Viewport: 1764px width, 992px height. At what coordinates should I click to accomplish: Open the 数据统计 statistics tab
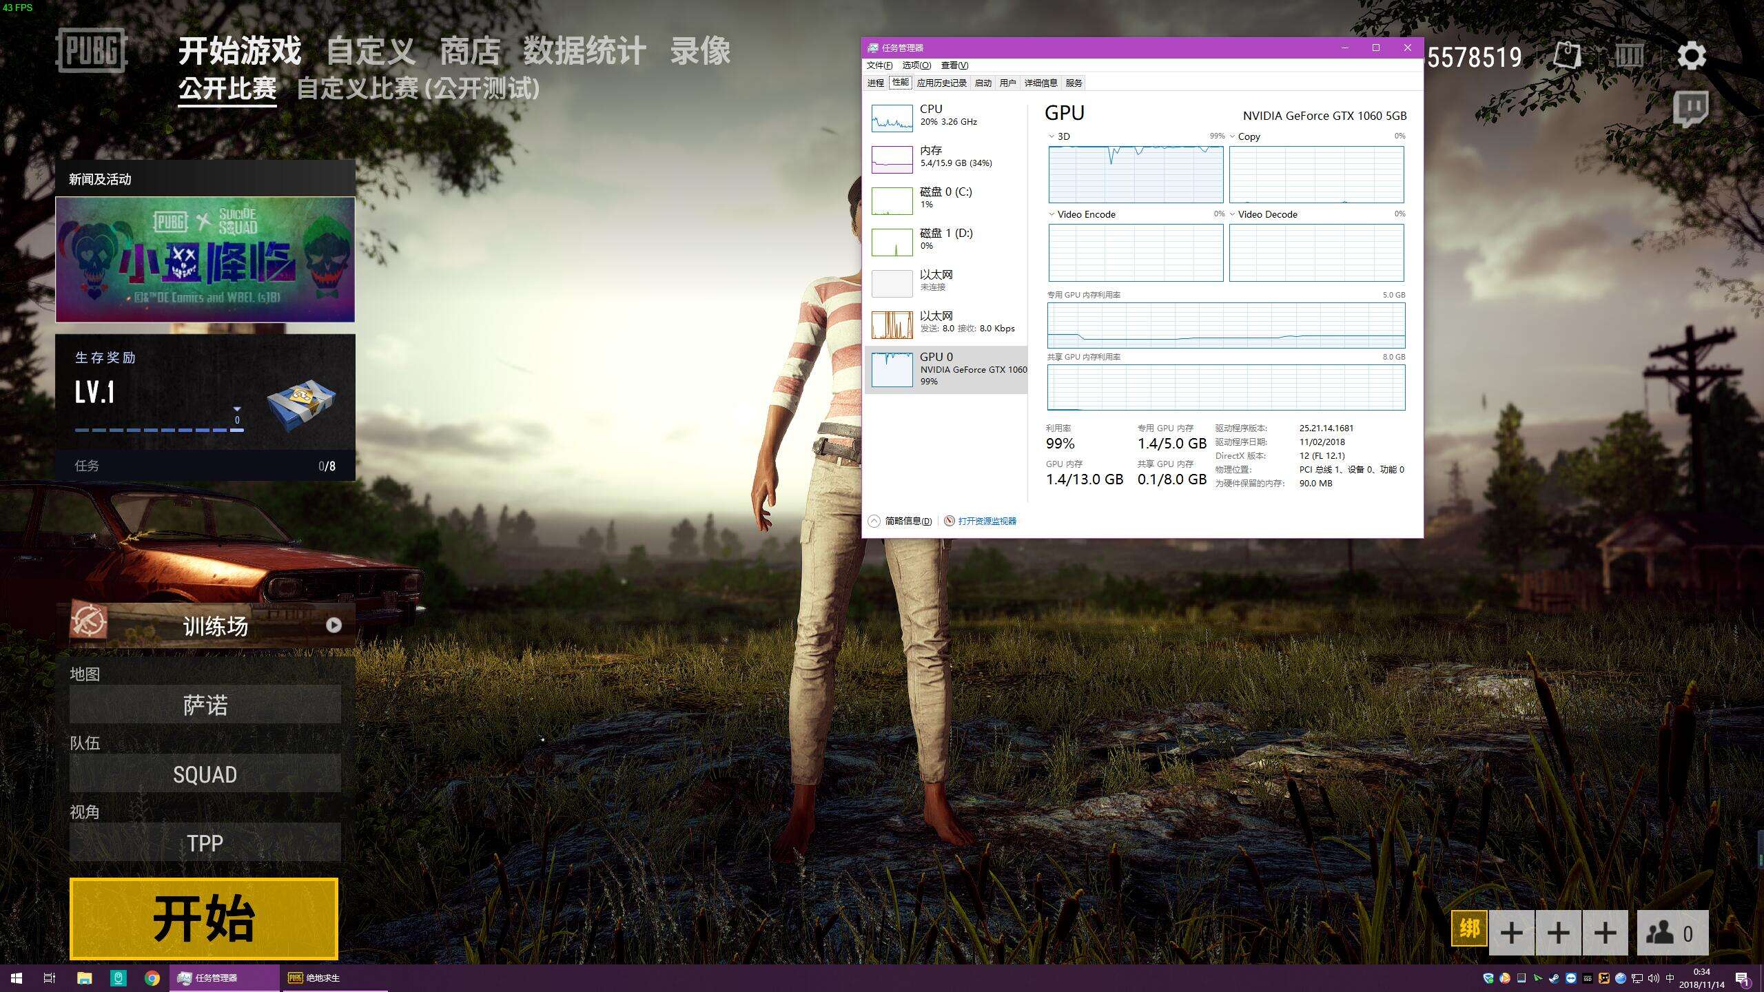click(x=584, y=51)
